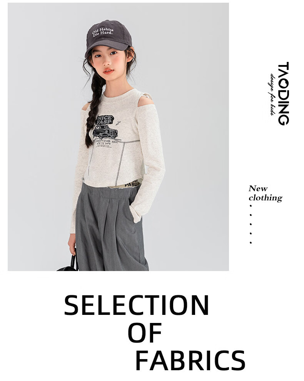Click the black handbag at bottom
This screenshot has width=304, height=381.
68,264
